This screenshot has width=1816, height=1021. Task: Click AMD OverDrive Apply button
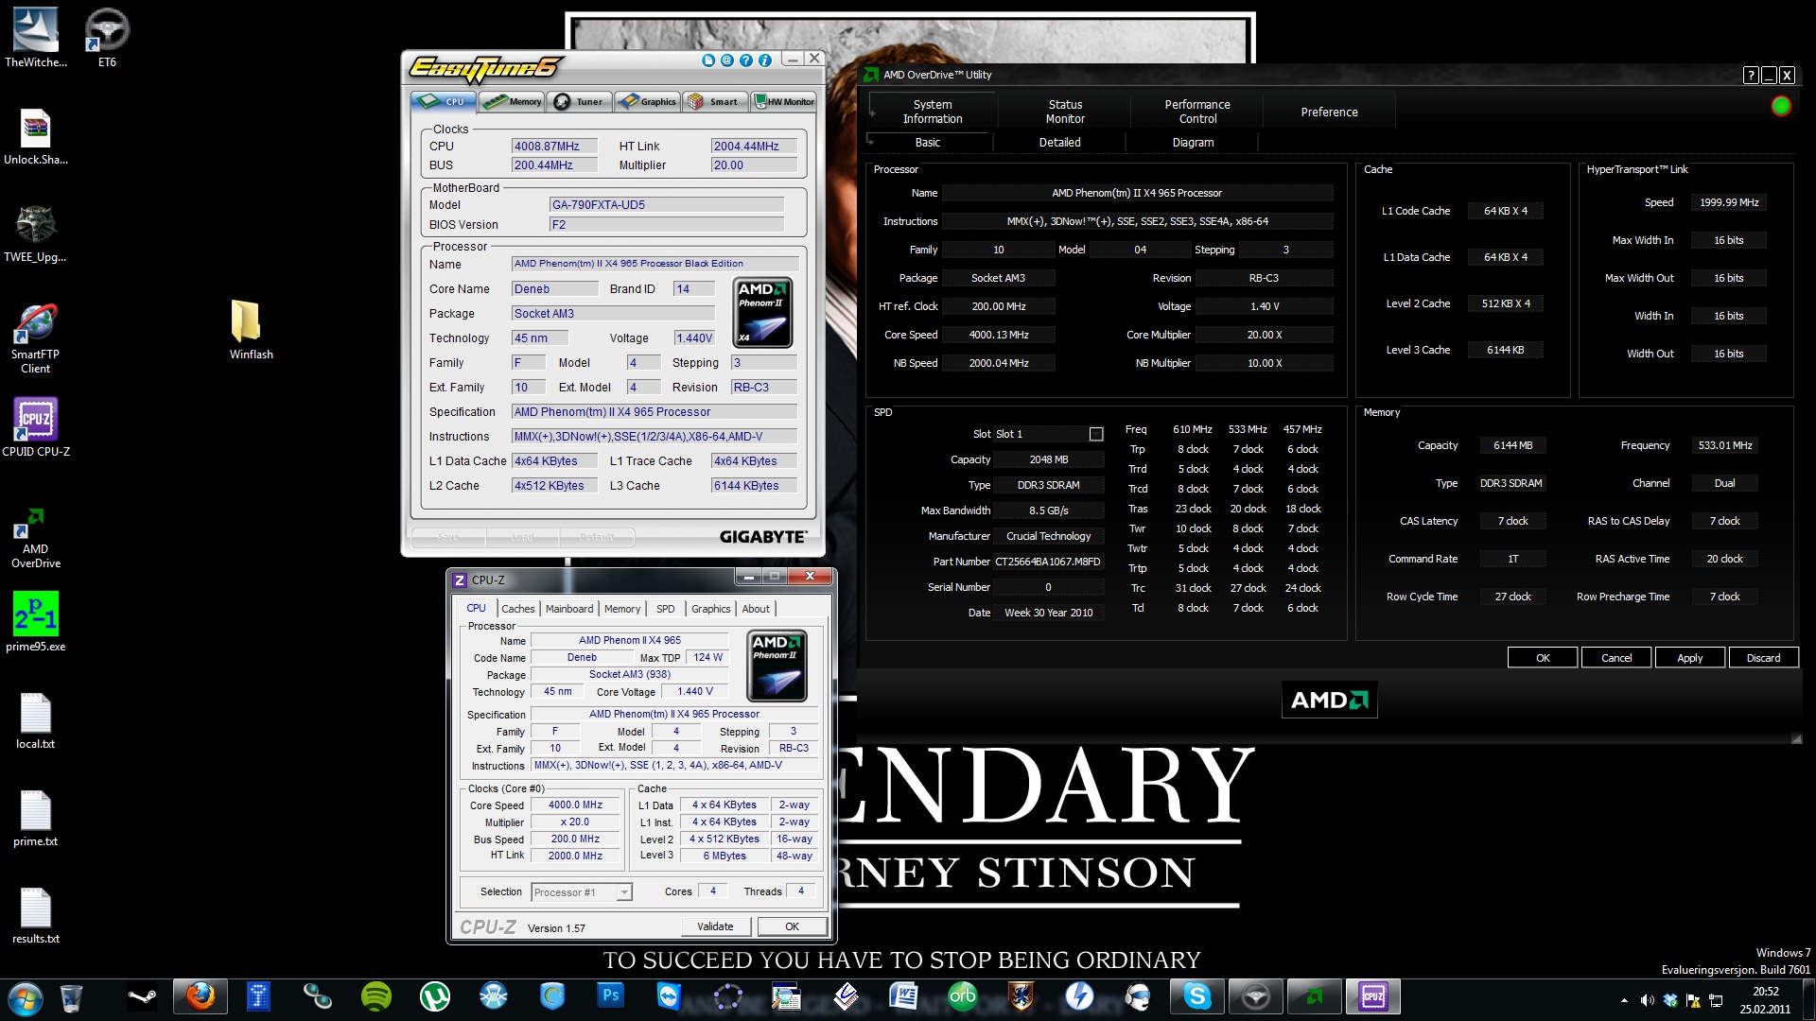click(1690, 657)
